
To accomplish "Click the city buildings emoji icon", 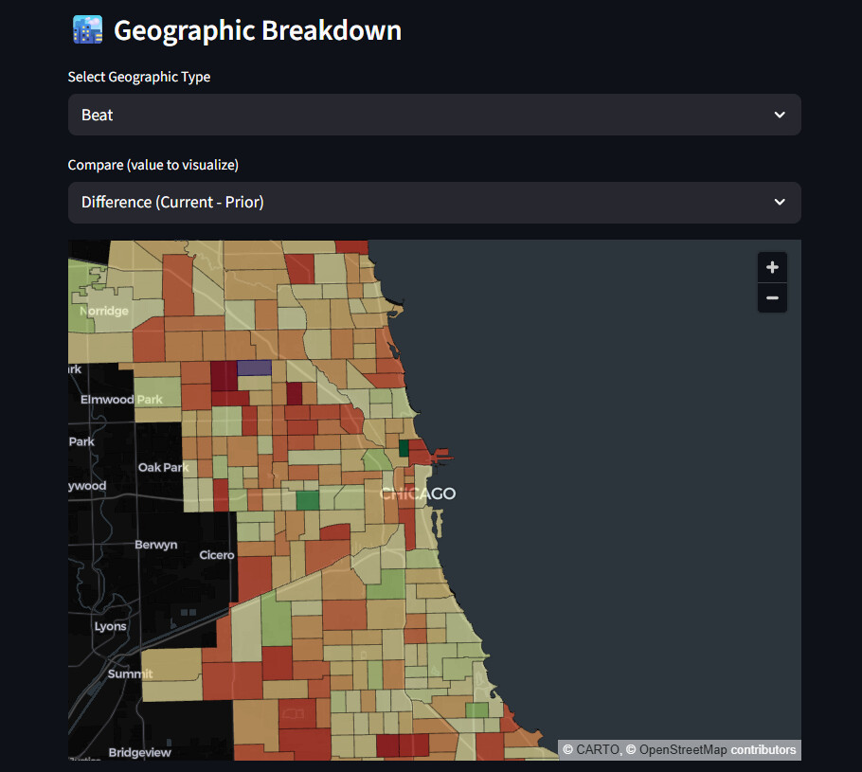I will coord(87,29).
